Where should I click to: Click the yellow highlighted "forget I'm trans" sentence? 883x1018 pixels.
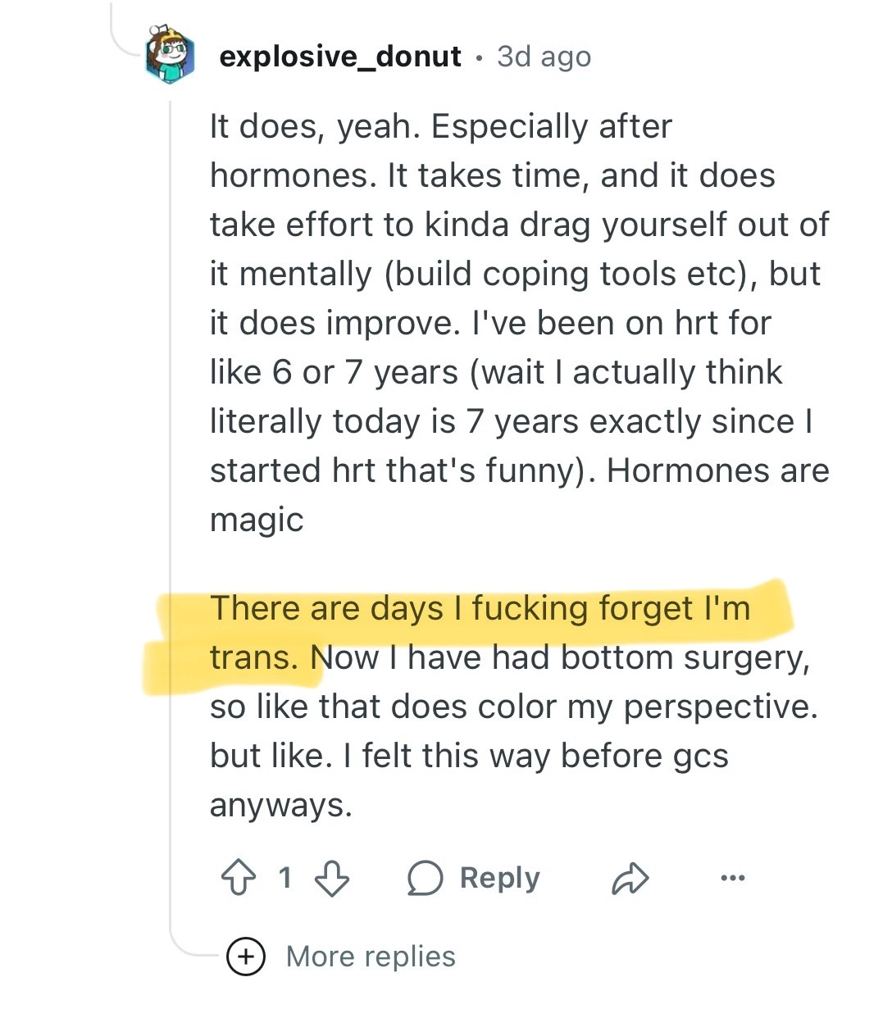click(x=480, y=609)
